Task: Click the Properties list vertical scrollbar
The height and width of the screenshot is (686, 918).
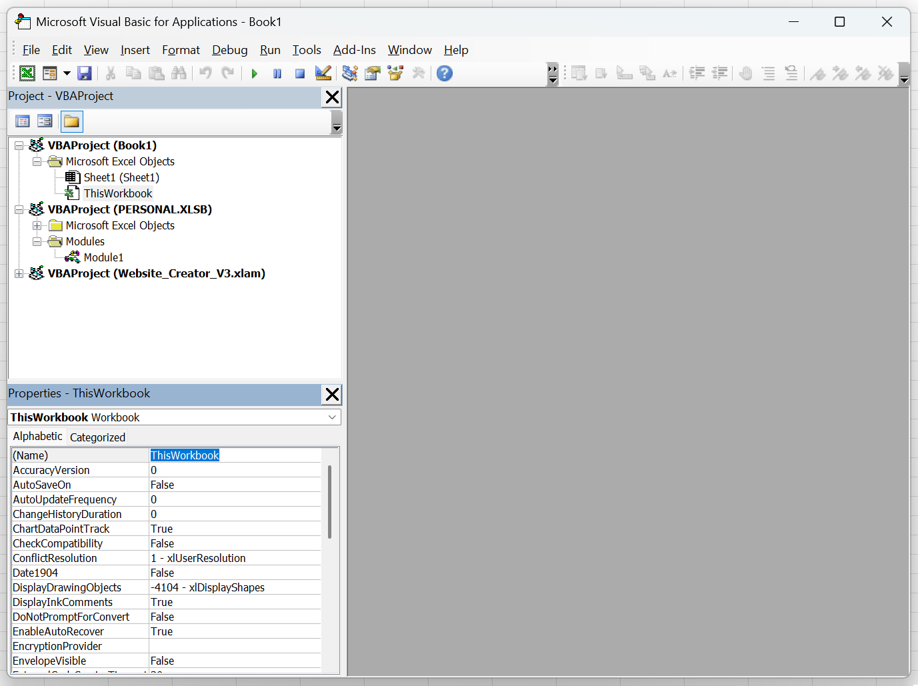Action: coord(329,502)
